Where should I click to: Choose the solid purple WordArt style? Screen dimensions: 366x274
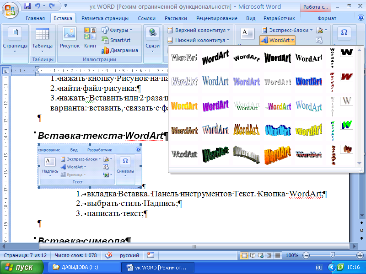(215, 106)
